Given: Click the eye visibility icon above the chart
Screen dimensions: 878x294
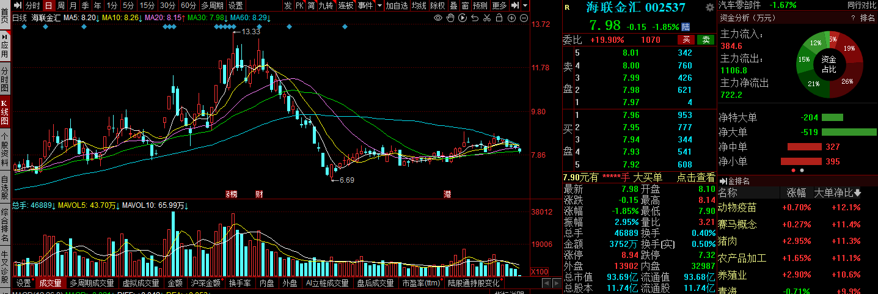Looking at the screenshot, I should pos(438,18).
